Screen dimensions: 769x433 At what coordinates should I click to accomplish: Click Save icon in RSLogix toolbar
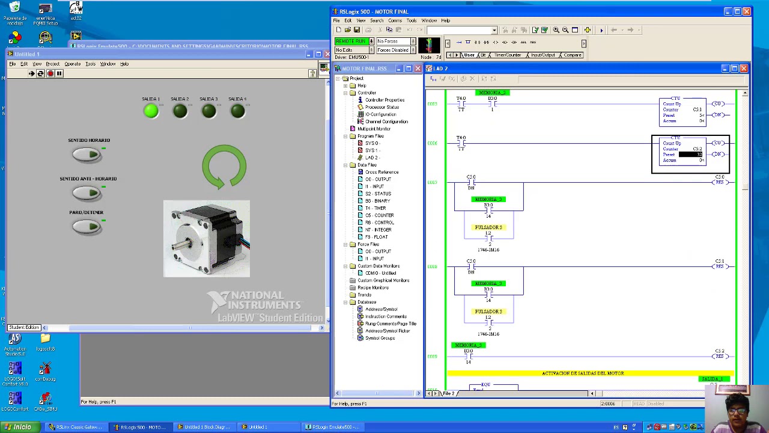[357, 30]
